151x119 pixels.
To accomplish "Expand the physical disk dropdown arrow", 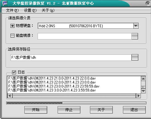I will 136,26.
